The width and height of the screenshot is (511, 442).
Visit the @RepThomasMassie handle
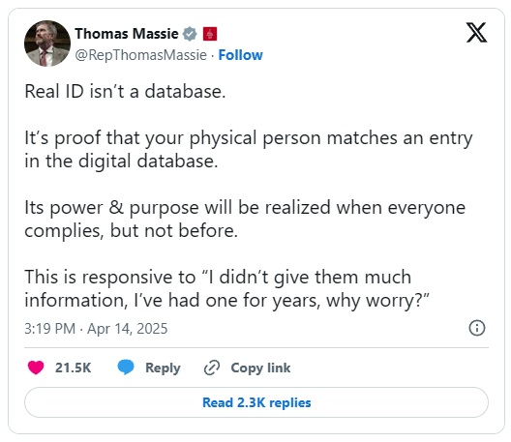tap(140, 55)
